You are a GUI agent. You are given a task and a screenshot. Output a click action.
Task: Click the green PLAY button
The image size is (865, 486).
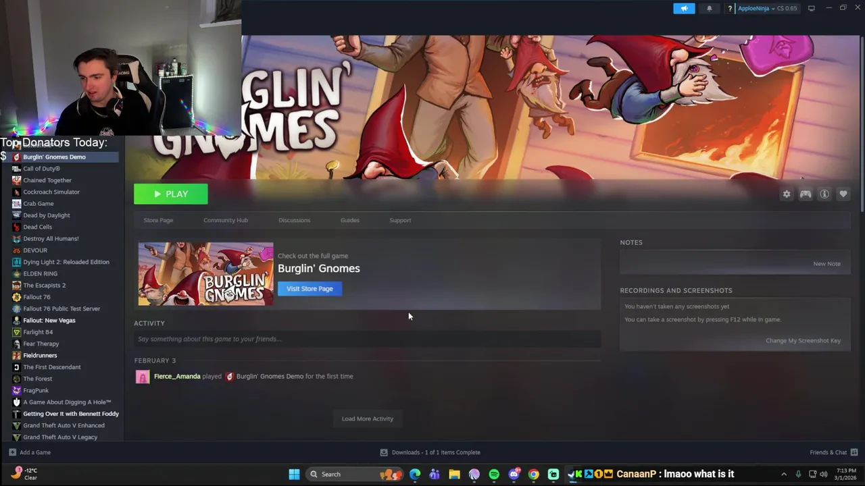(171, 194)
